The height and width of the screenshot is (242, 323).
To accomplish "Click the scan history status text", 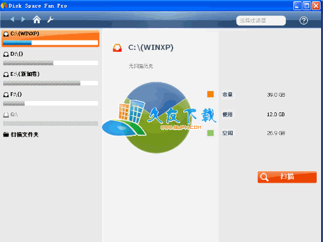I will tap(141, 66).
